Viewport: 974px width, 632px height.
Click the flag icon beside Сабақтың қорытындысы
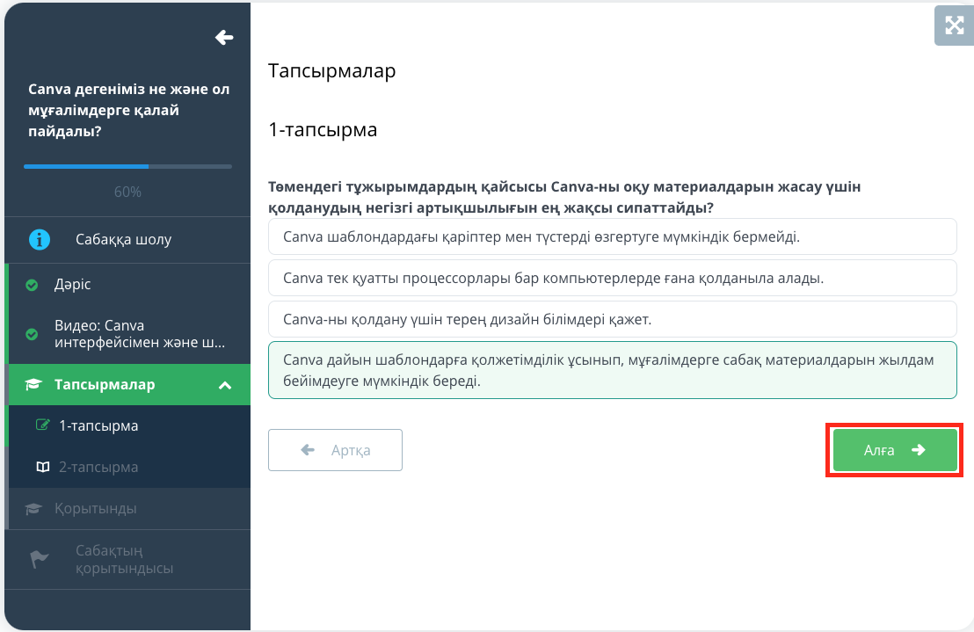[40, 559]
